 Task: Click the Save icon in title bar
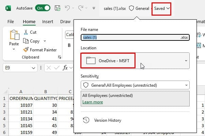58,8
